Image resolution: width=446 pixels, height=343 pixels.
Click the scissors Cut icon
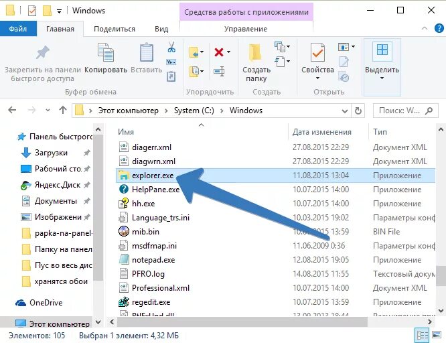pos(171,47)
